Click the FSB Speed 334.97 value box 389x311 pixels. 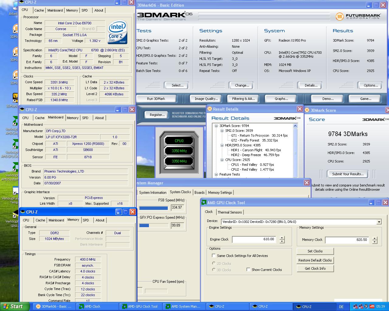[177, 207]
